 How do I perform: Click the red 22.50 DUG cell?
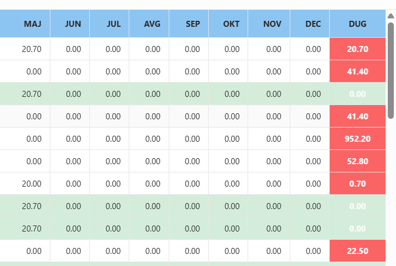point(358,251)
